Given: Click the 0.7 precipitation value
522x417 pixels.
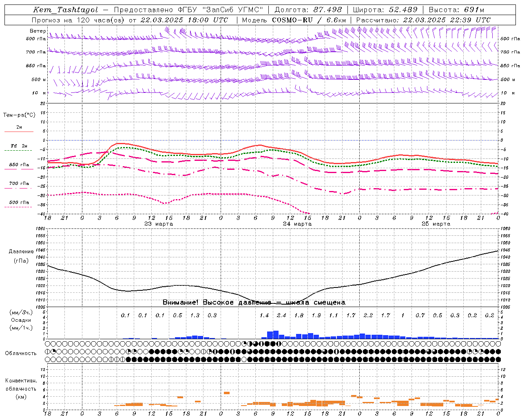Looking at the screenshot, I should 420,315.
